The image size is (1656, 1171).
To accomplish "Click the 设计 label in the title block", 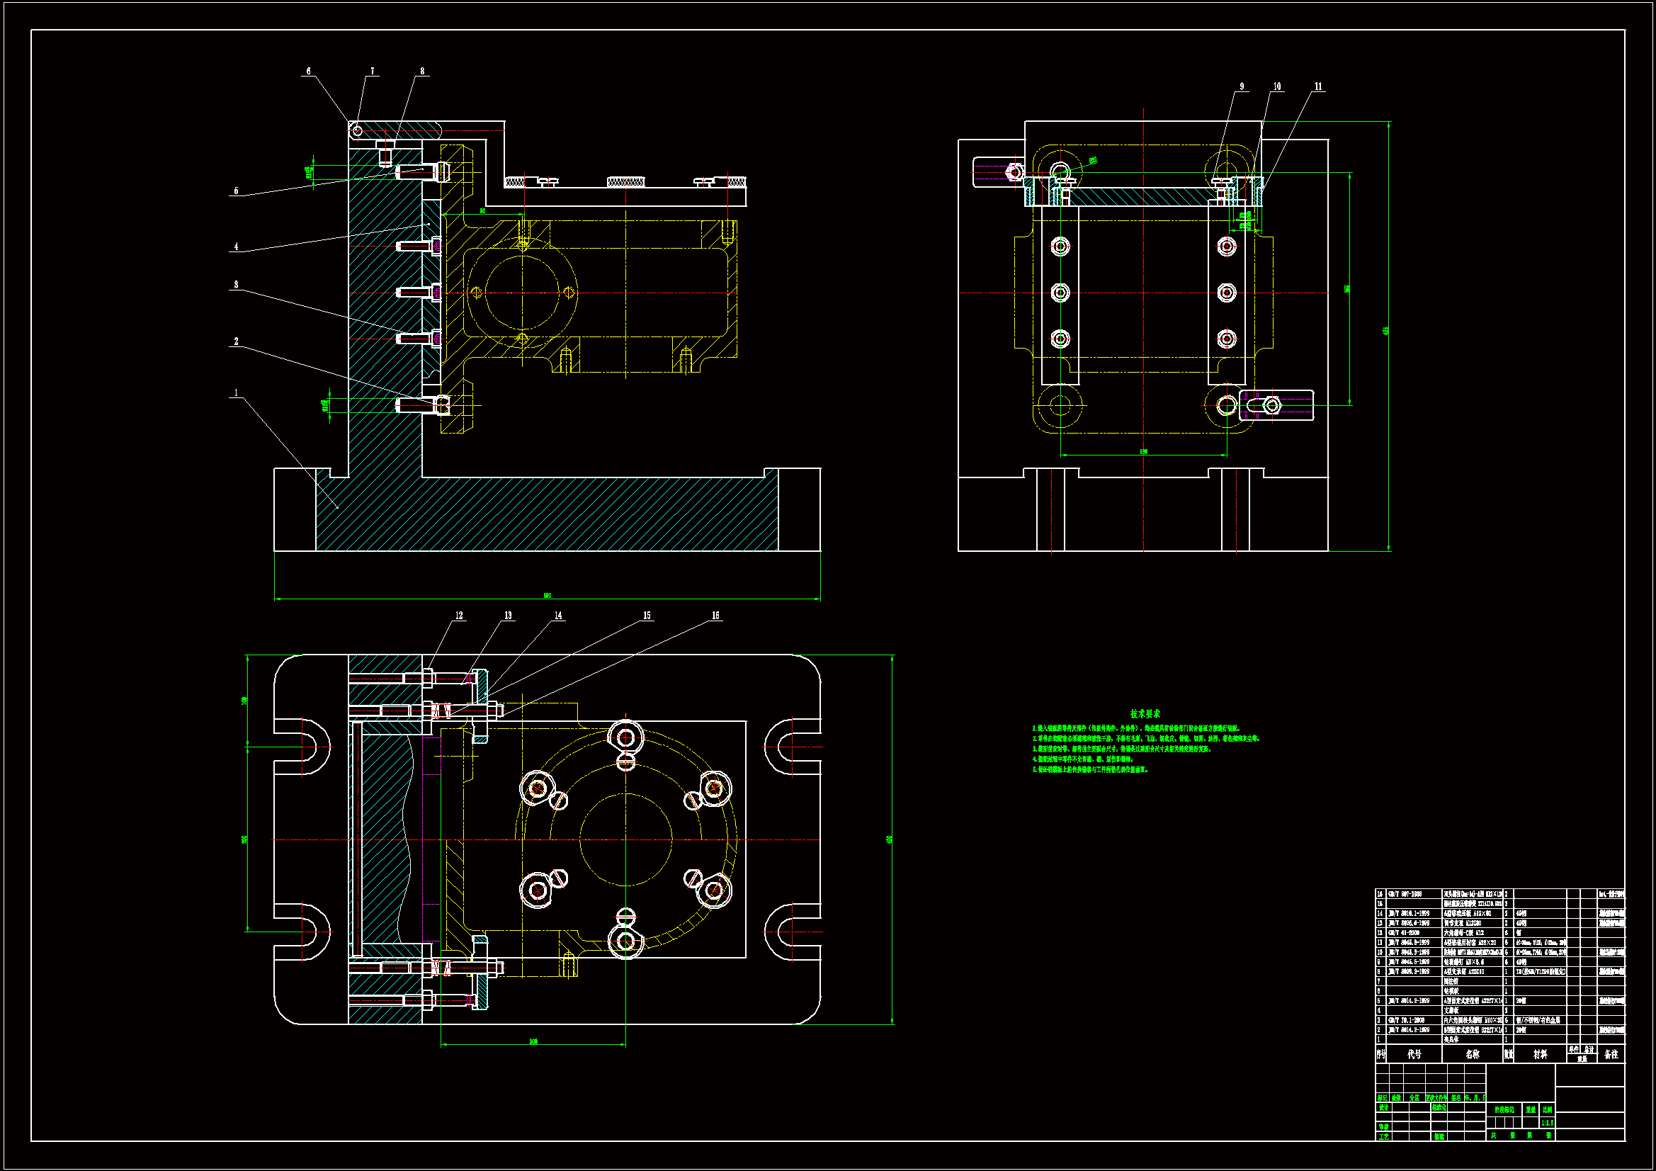I will click(1383, 1107).
